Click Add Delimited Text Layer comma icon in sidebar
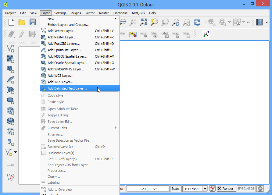272x195 pixels. [10, 142]
